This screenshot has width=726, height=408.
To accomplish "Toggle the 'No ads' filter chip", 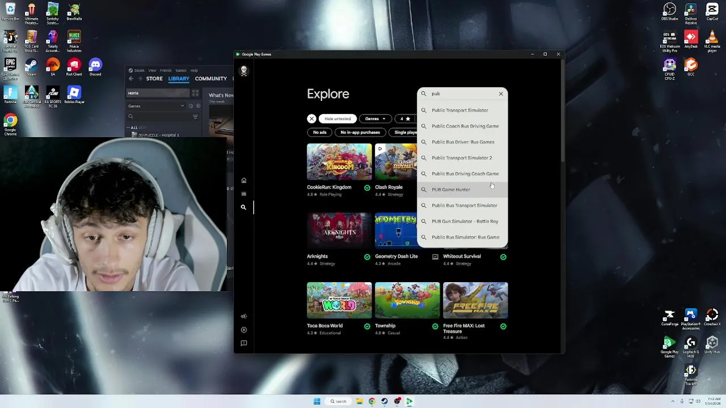I will coord(320,132).
